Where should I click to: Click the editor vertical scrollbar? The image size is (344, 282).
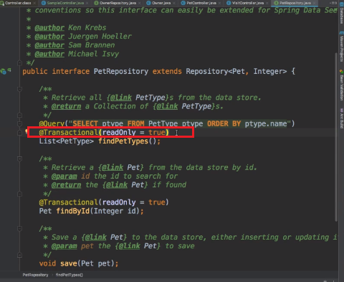pos(336,136)
